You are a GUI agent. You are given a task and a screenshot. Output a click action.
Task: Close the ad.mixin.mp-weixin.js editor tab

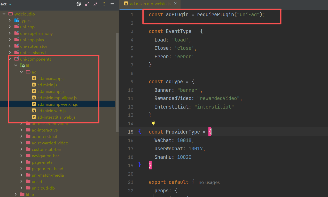point(175,4)
